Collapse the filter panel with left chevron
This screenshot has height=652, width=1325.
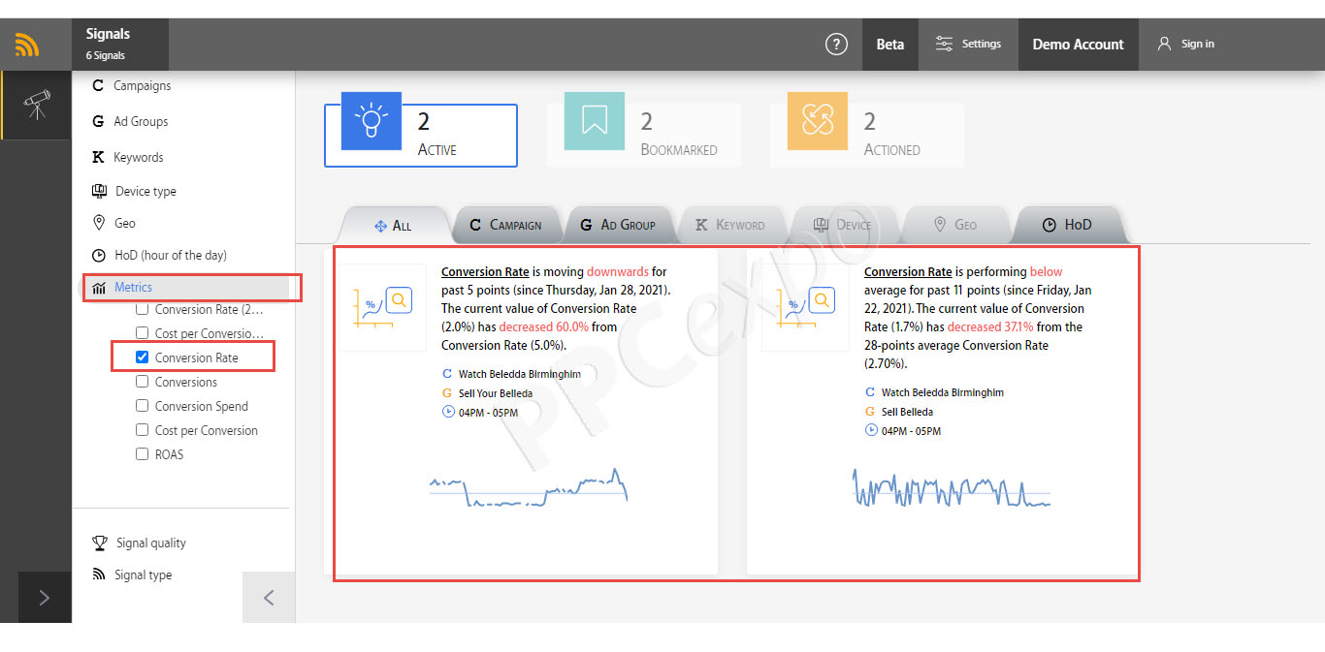pyautogui.click(x=269, y=598)
